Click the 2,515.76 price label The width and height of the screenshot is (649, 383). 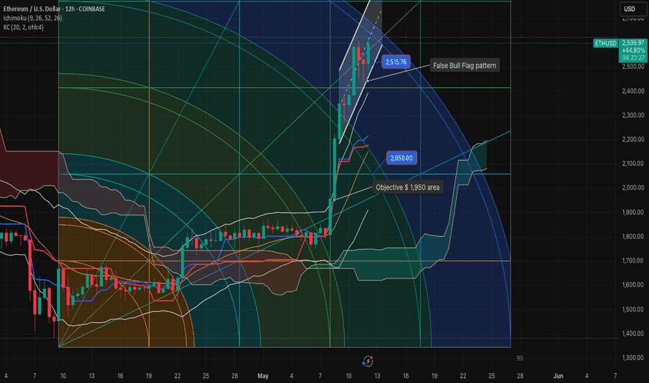396,62
